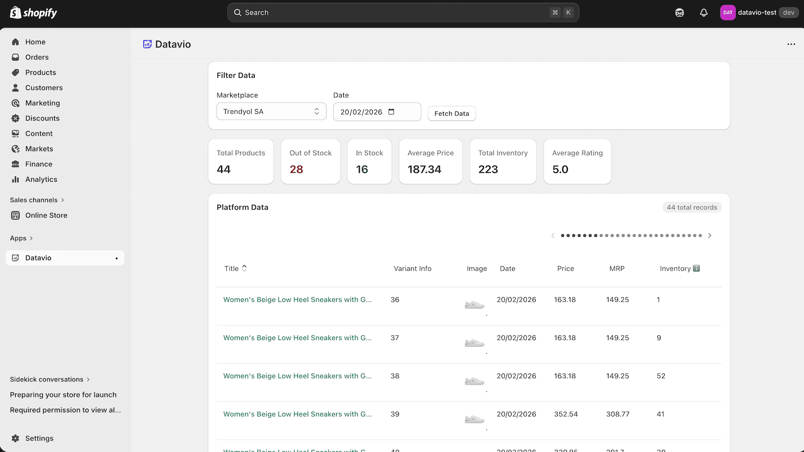The width and height of the screenshot is (804, 452).
Task: Expand the Sales channels section
Action: 37,200
